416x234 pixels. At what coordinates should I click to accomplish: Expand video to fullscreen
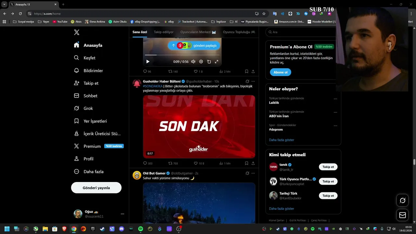(x=216, y=62)
